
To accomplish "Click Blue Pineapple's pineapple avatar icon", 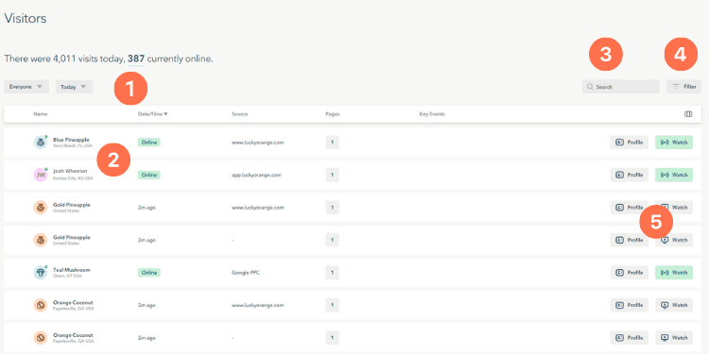I will [41, 143].
